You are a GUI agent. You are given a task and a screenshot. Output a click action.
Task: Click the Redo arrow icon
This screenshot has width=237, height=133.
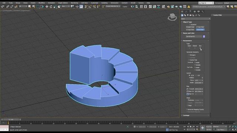3,7
